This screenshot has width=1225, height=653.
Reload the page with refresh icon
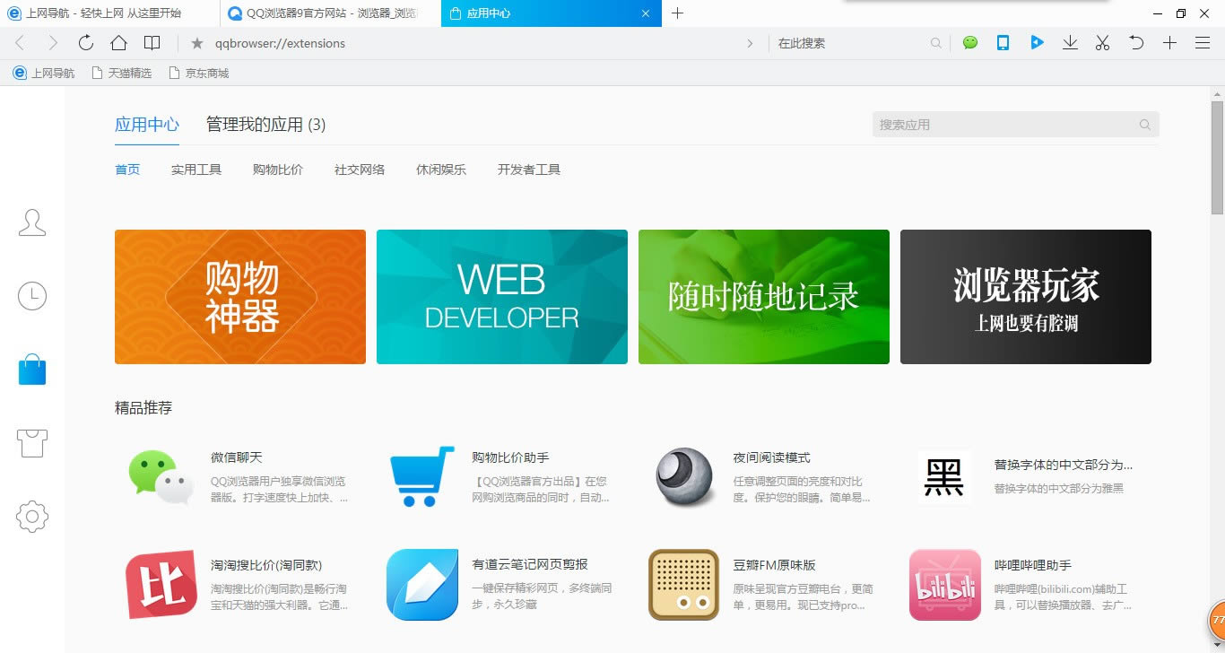point(85,43)
